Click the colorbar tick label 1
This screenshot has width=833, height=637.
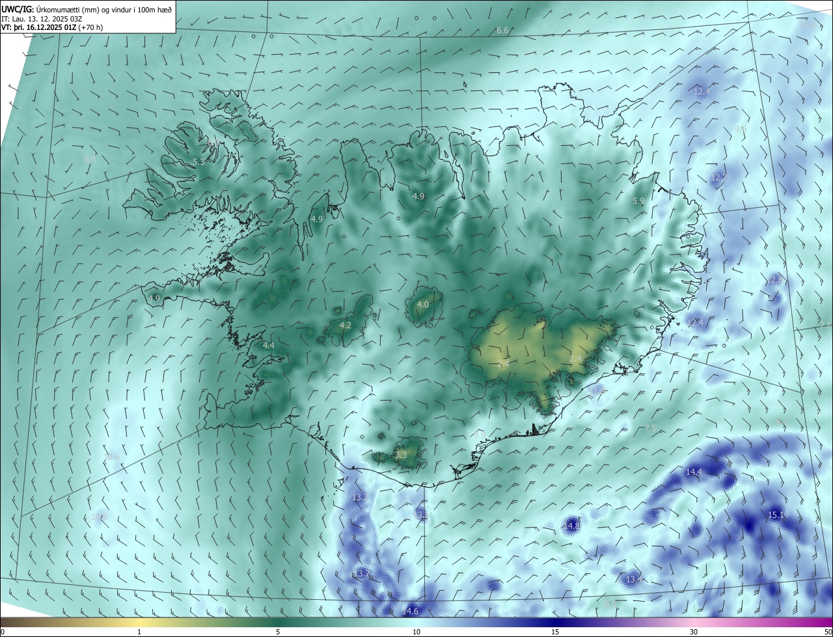[139, 632]
